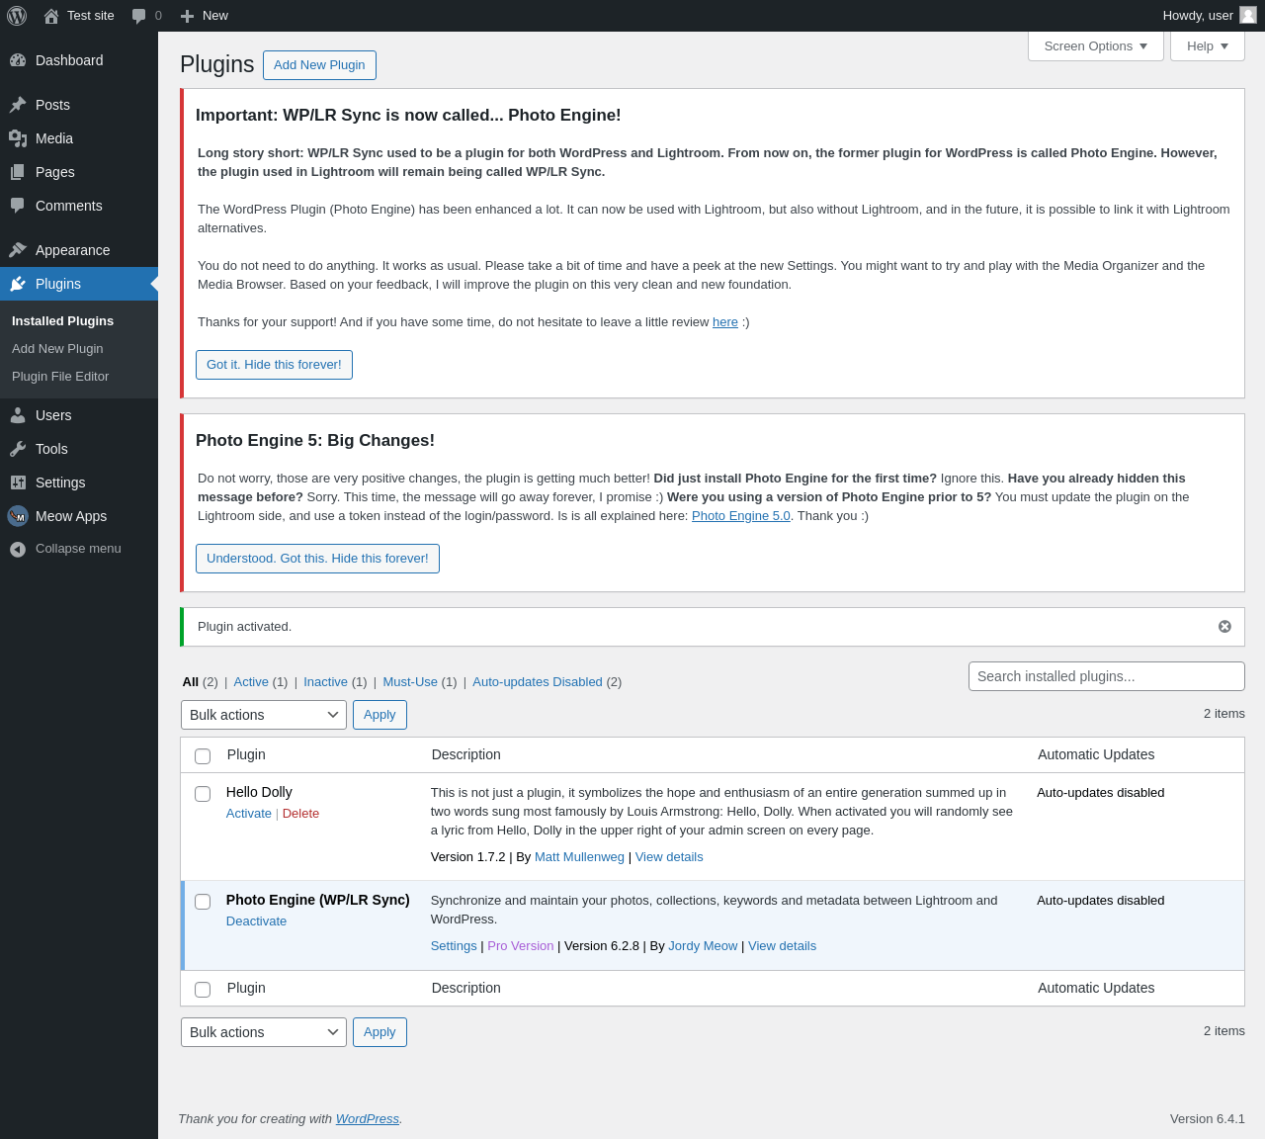This screenshot has width=1265, height=1139.
Task: Click the Add New Plugin button
Action: 319,65
